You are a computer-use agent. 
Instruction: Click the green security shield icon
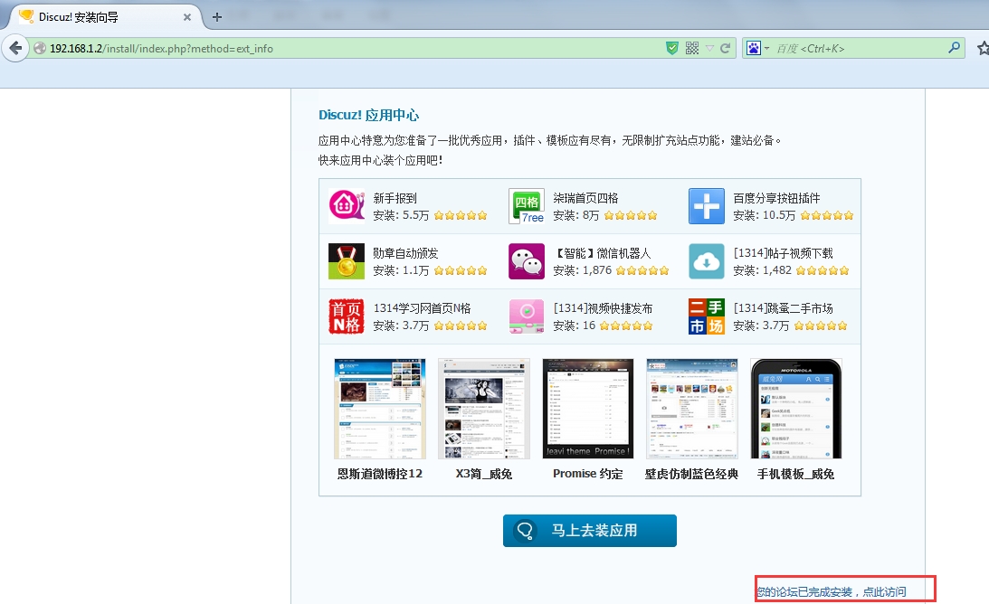tap(672, 48)
